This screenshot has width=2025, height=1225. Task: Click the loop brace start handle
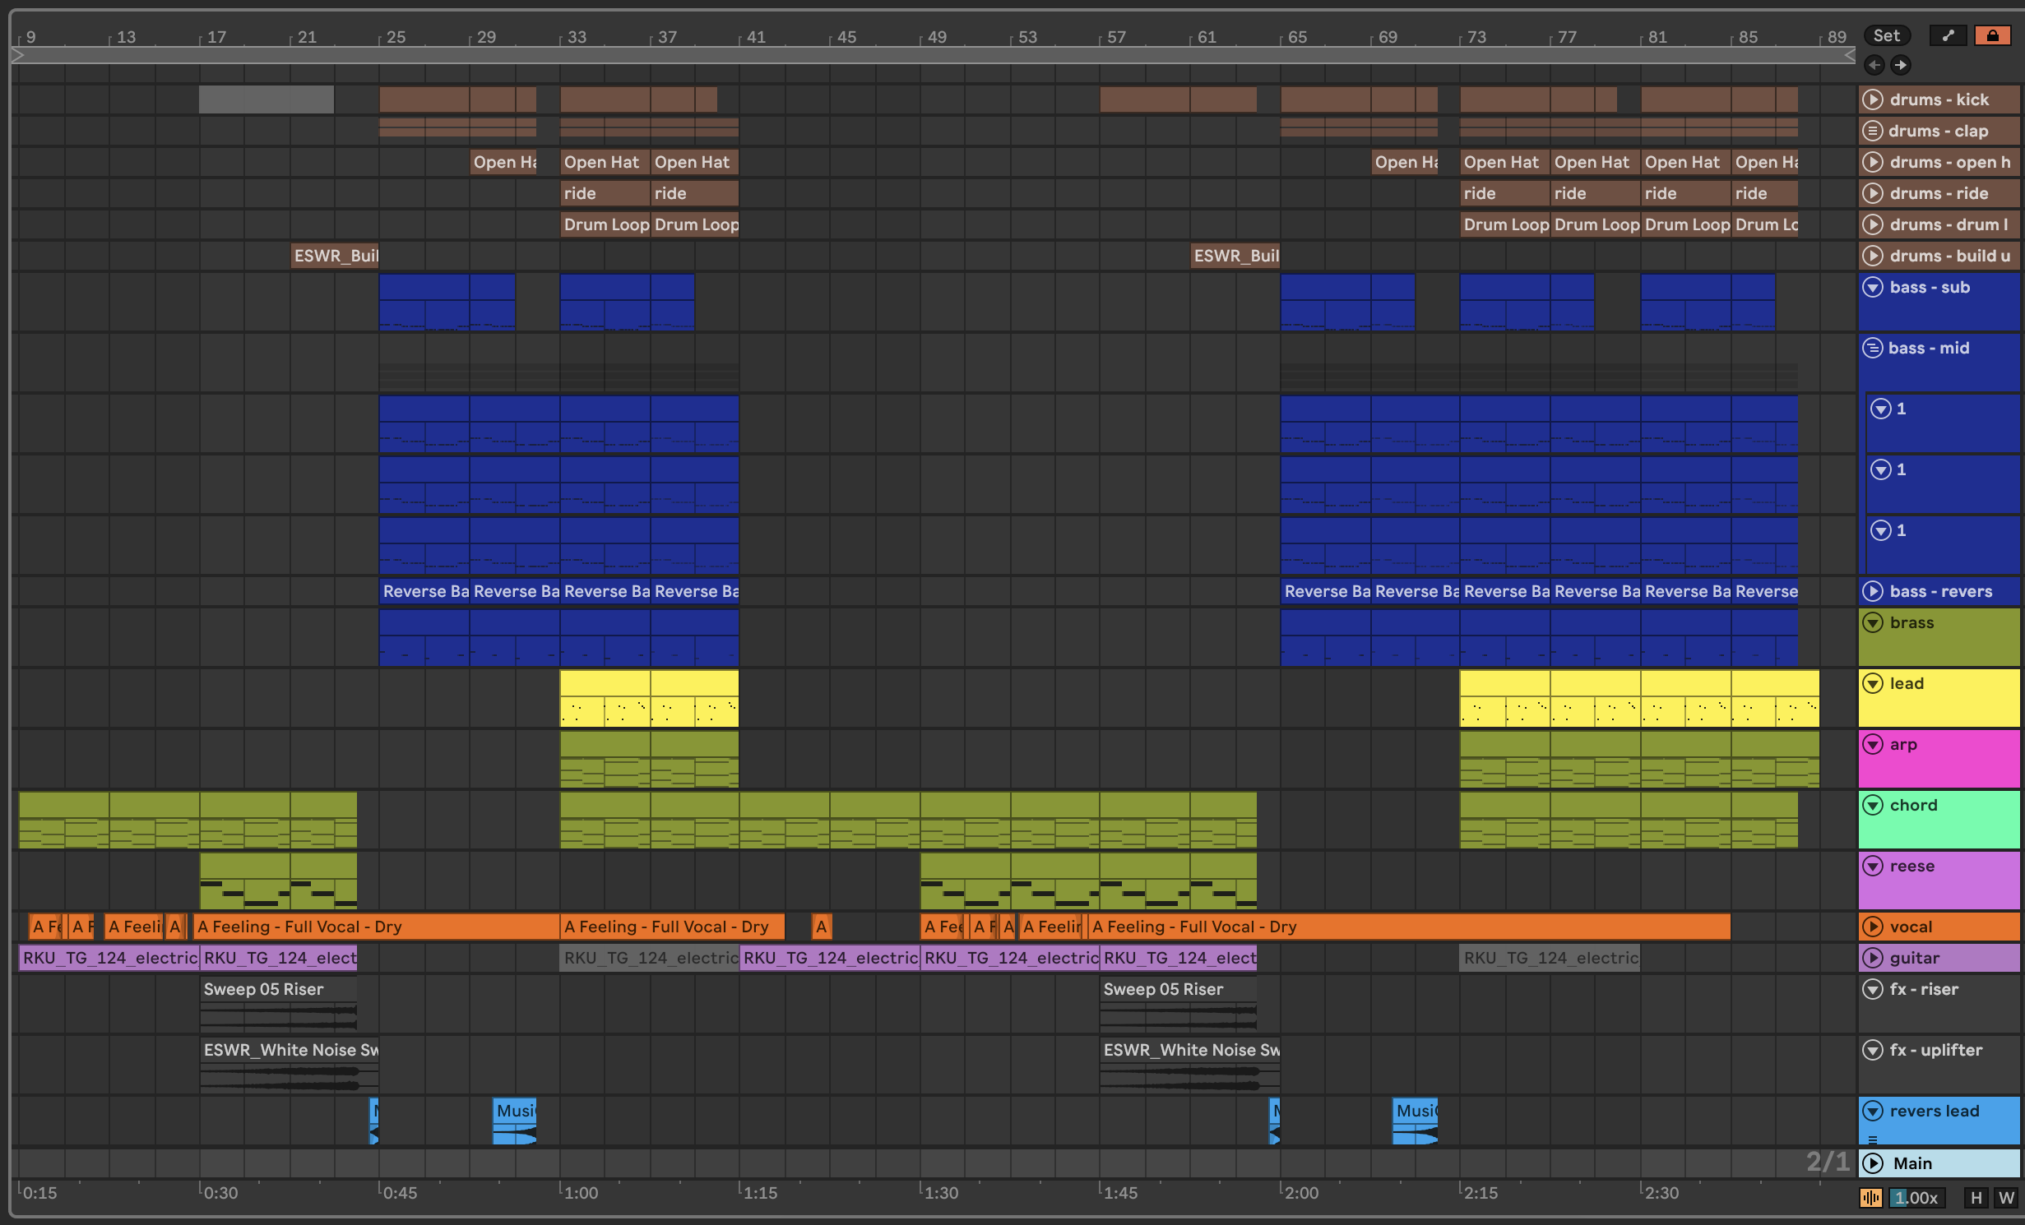18,55
